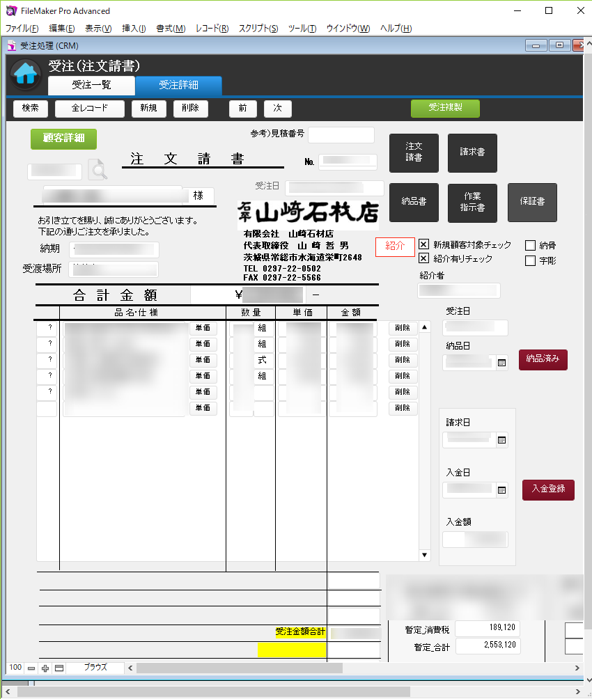Go to next record with 次
The height and width of the screenshot is (699, 592).
(x=277, y=109)
